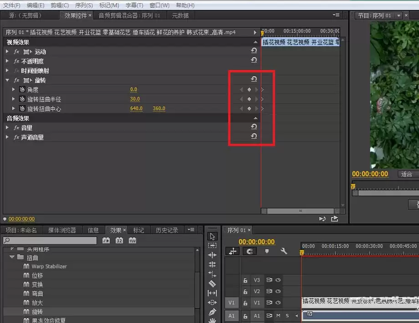Open the 适合 zoom level dropdown
The image size is (419, 323).
(x=408, y=174)
